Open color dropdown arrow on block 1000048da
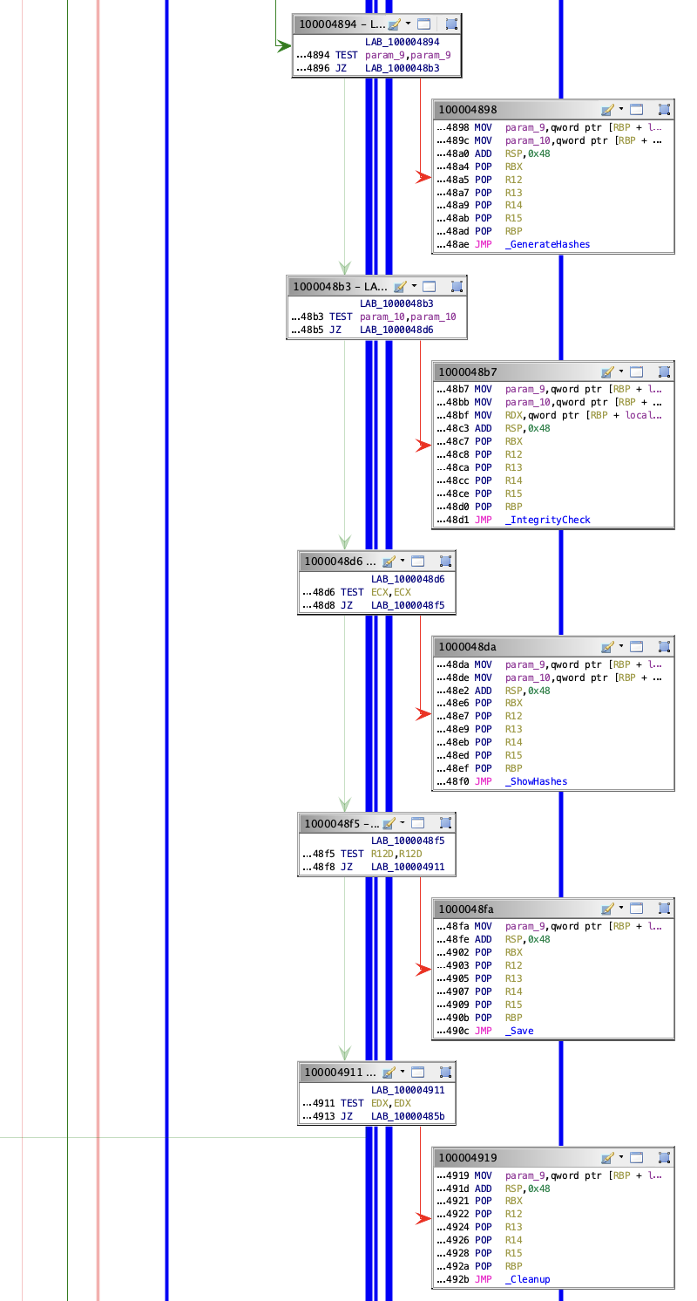The height and width of the screenshot is (1301, 697). pos(621,647)
